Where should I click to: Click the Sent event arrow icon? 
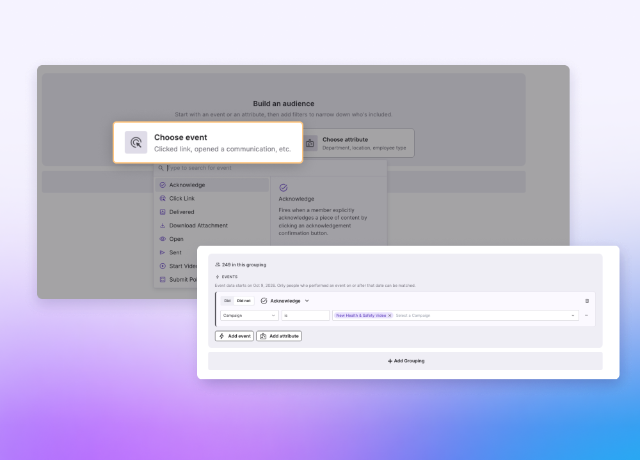[x=163, y=252]
